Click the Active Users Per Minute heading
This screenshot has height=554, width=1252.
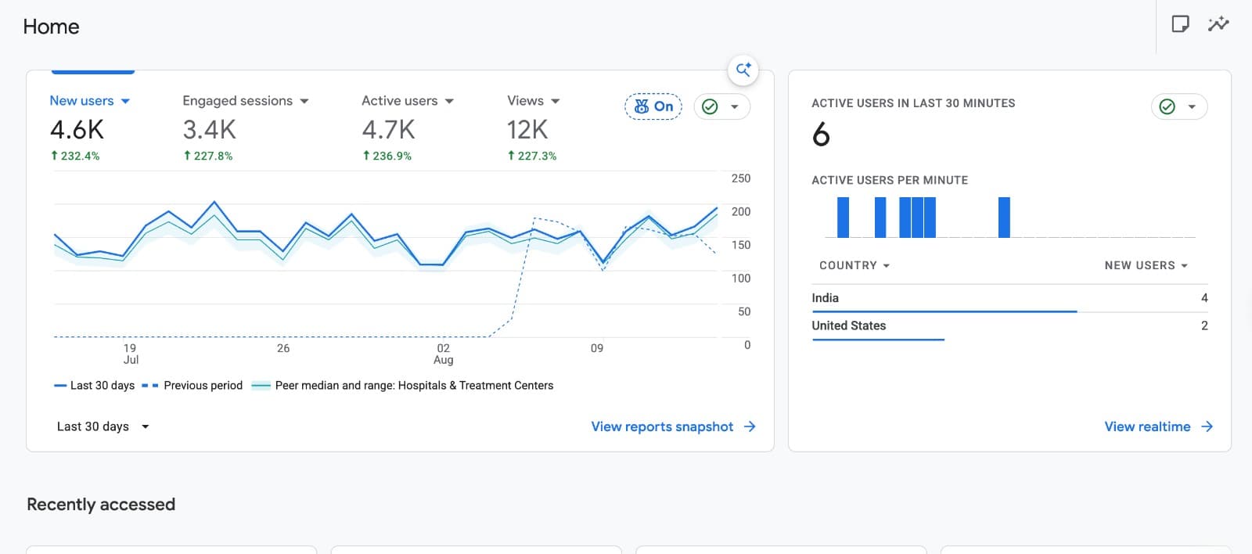pyautogui.click(x=890, y=180)
